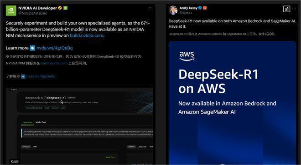The height and width of the screenshot is (165, 301).
Task: Play the NVIDIA deepseek-r1 demo video
Action: pyautogui.click(x=79, y=125)
